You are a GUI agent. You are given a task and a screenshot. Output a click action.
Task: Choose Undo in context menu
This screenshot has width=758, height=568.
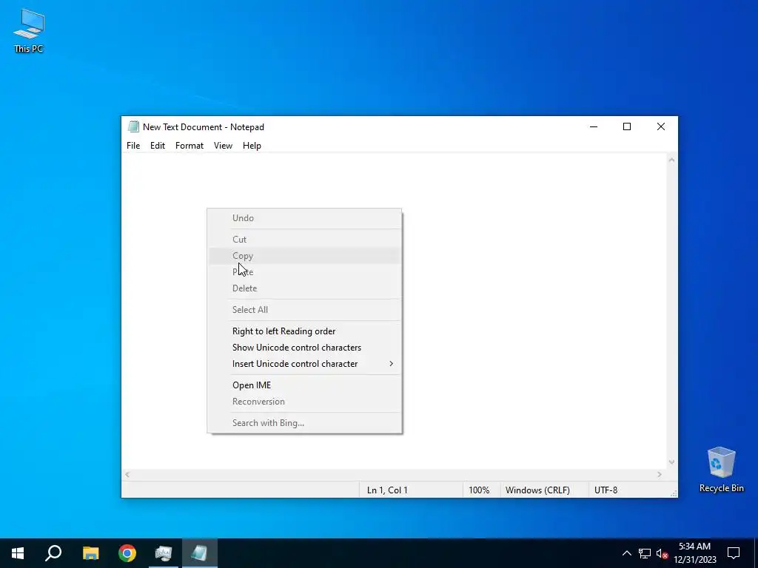[304, 218]
